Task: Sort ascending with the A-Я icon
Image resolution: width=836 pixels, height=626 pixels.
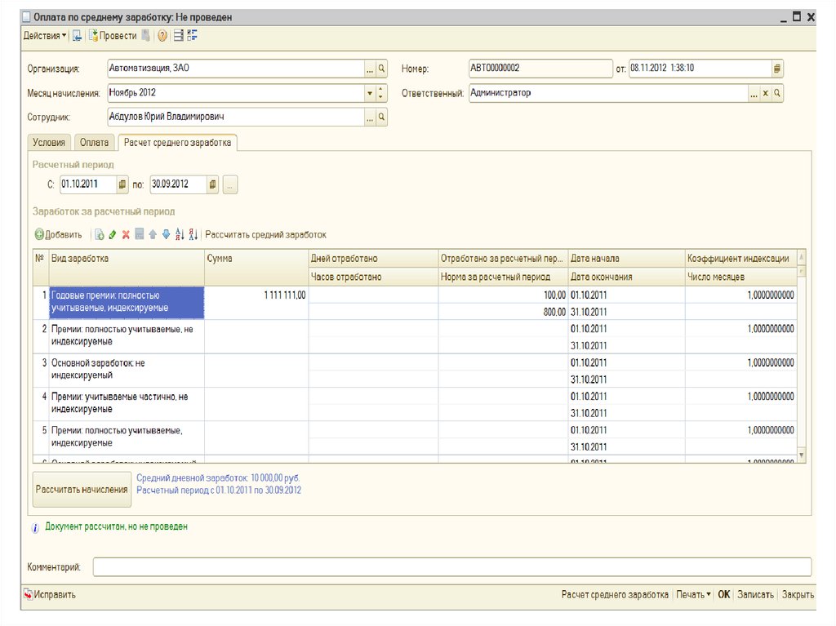Action: 180,235
